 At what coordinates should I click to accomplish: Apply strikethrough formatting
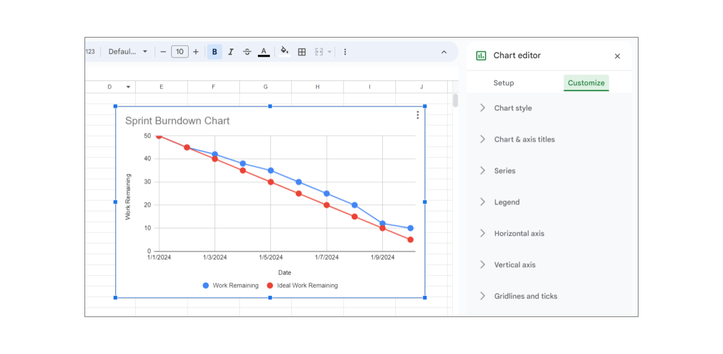(x=247, y=52)
